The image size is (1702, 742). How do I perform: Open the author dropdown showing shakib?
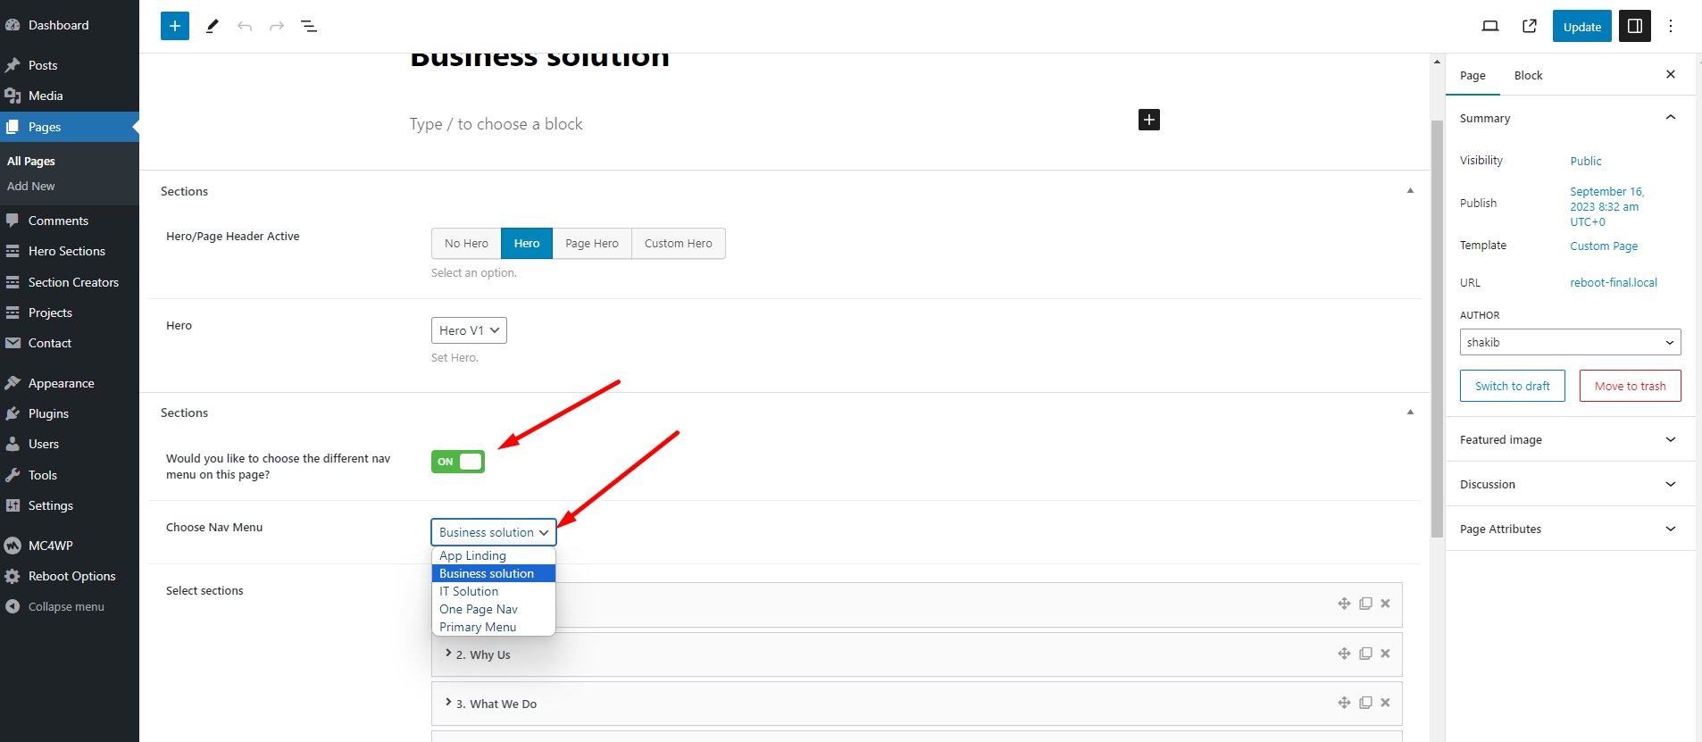[x=1569, y=342]
